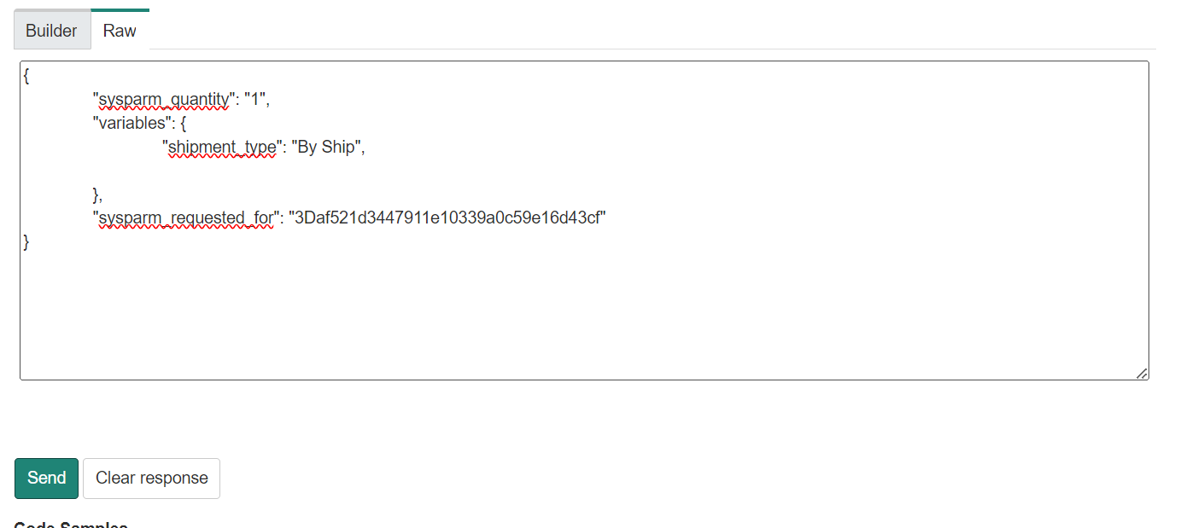Click the shipment_type key text
This screenshot has height=528, width=1204.
click(x=222, y=147)
